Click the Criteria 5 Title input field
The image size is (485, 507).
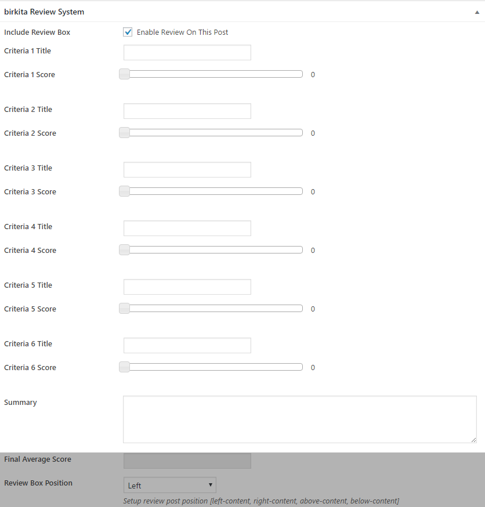(187, 287)
